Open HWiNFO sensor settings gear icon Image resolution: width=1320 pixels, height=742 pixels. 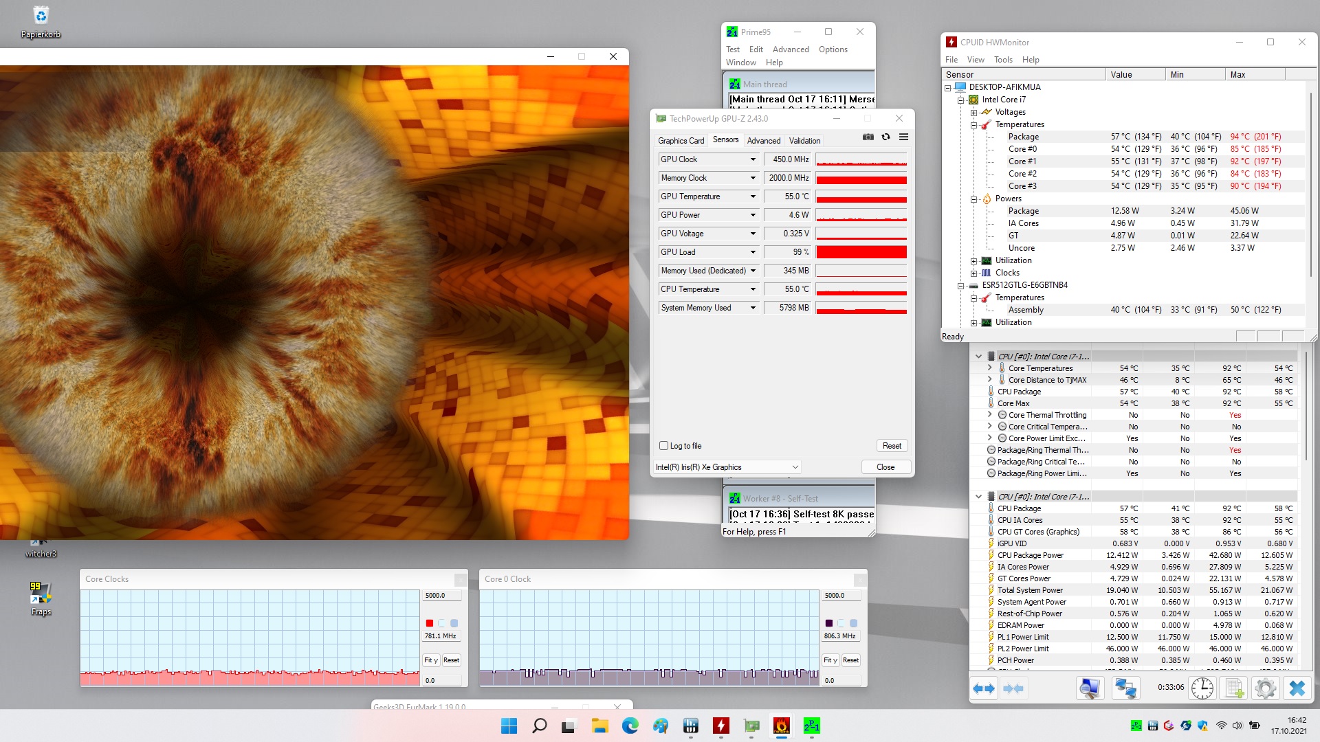point(1265,688)
